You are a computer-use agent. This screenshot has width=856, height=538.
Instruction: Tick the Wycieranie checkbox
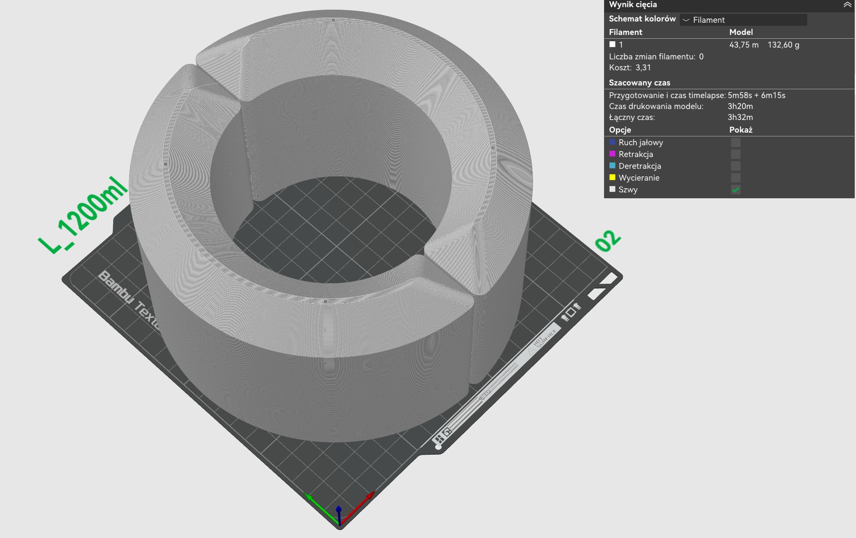735,178
